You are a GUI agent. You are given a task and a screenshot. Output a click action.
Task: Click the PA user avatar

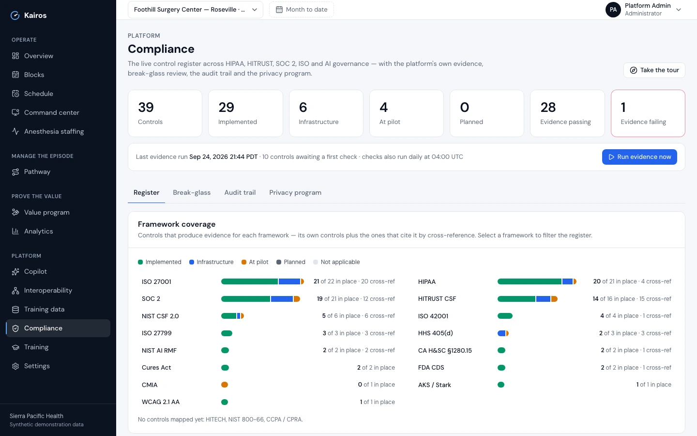(x=613, y=10)
